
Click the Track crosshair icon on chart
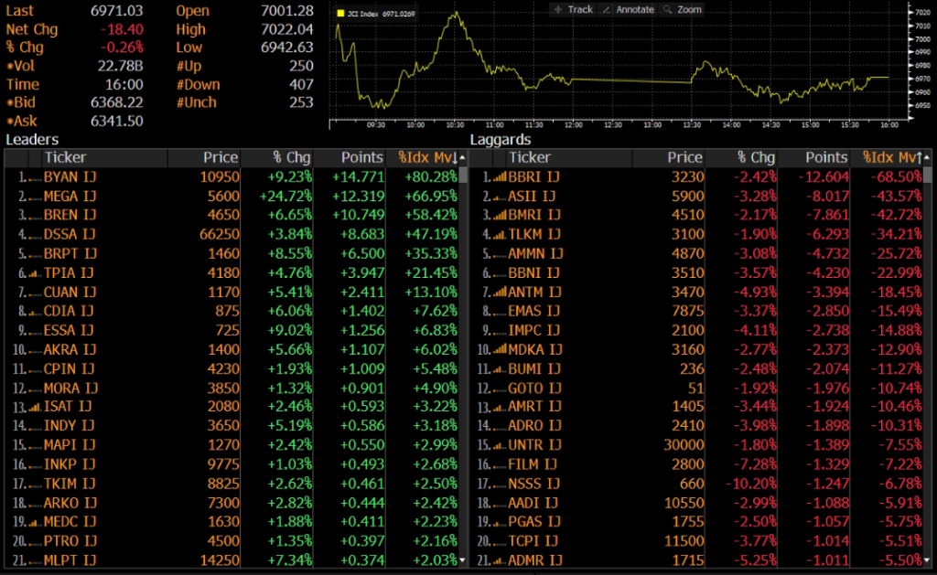point(558,9)
